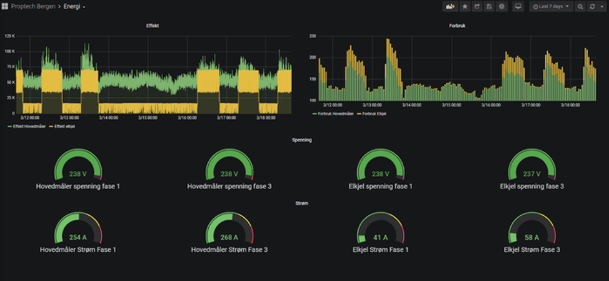The image size is (609, 281).
Task: Collapse the Spenning row header
Action: click(x=303, y=140)
